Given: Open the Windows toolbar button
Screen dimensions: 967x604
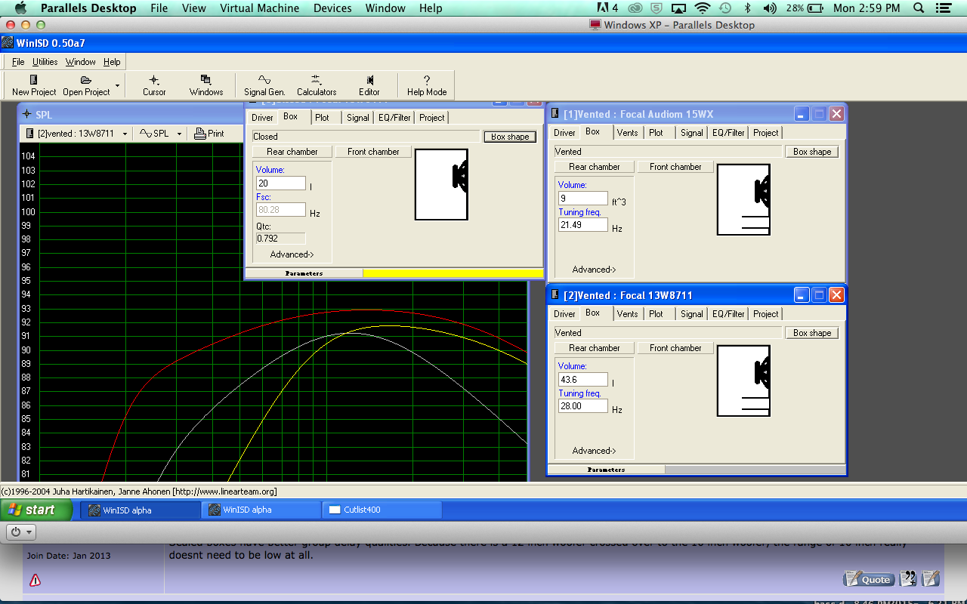Looking at the screenshot, I should pyautogui.click(x=206, y=85).
